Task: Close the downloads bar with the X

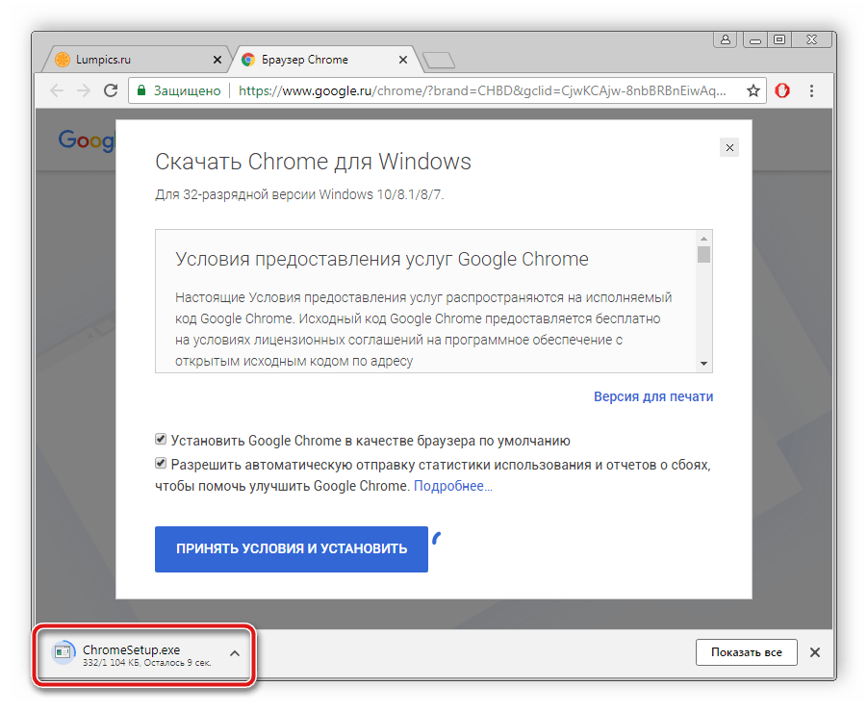Action: (x=815, y=652)
